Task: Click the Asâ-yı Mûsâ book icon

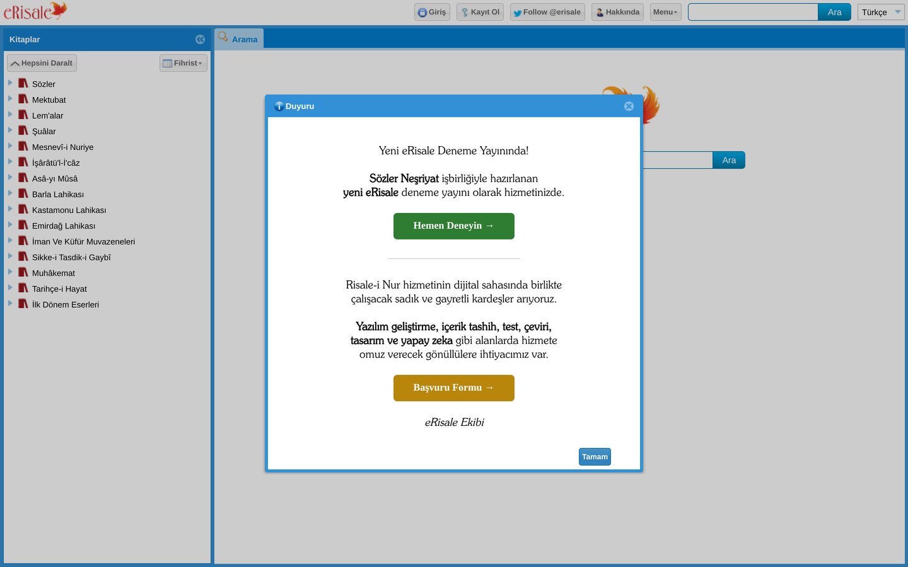Action: pos(23,178)
